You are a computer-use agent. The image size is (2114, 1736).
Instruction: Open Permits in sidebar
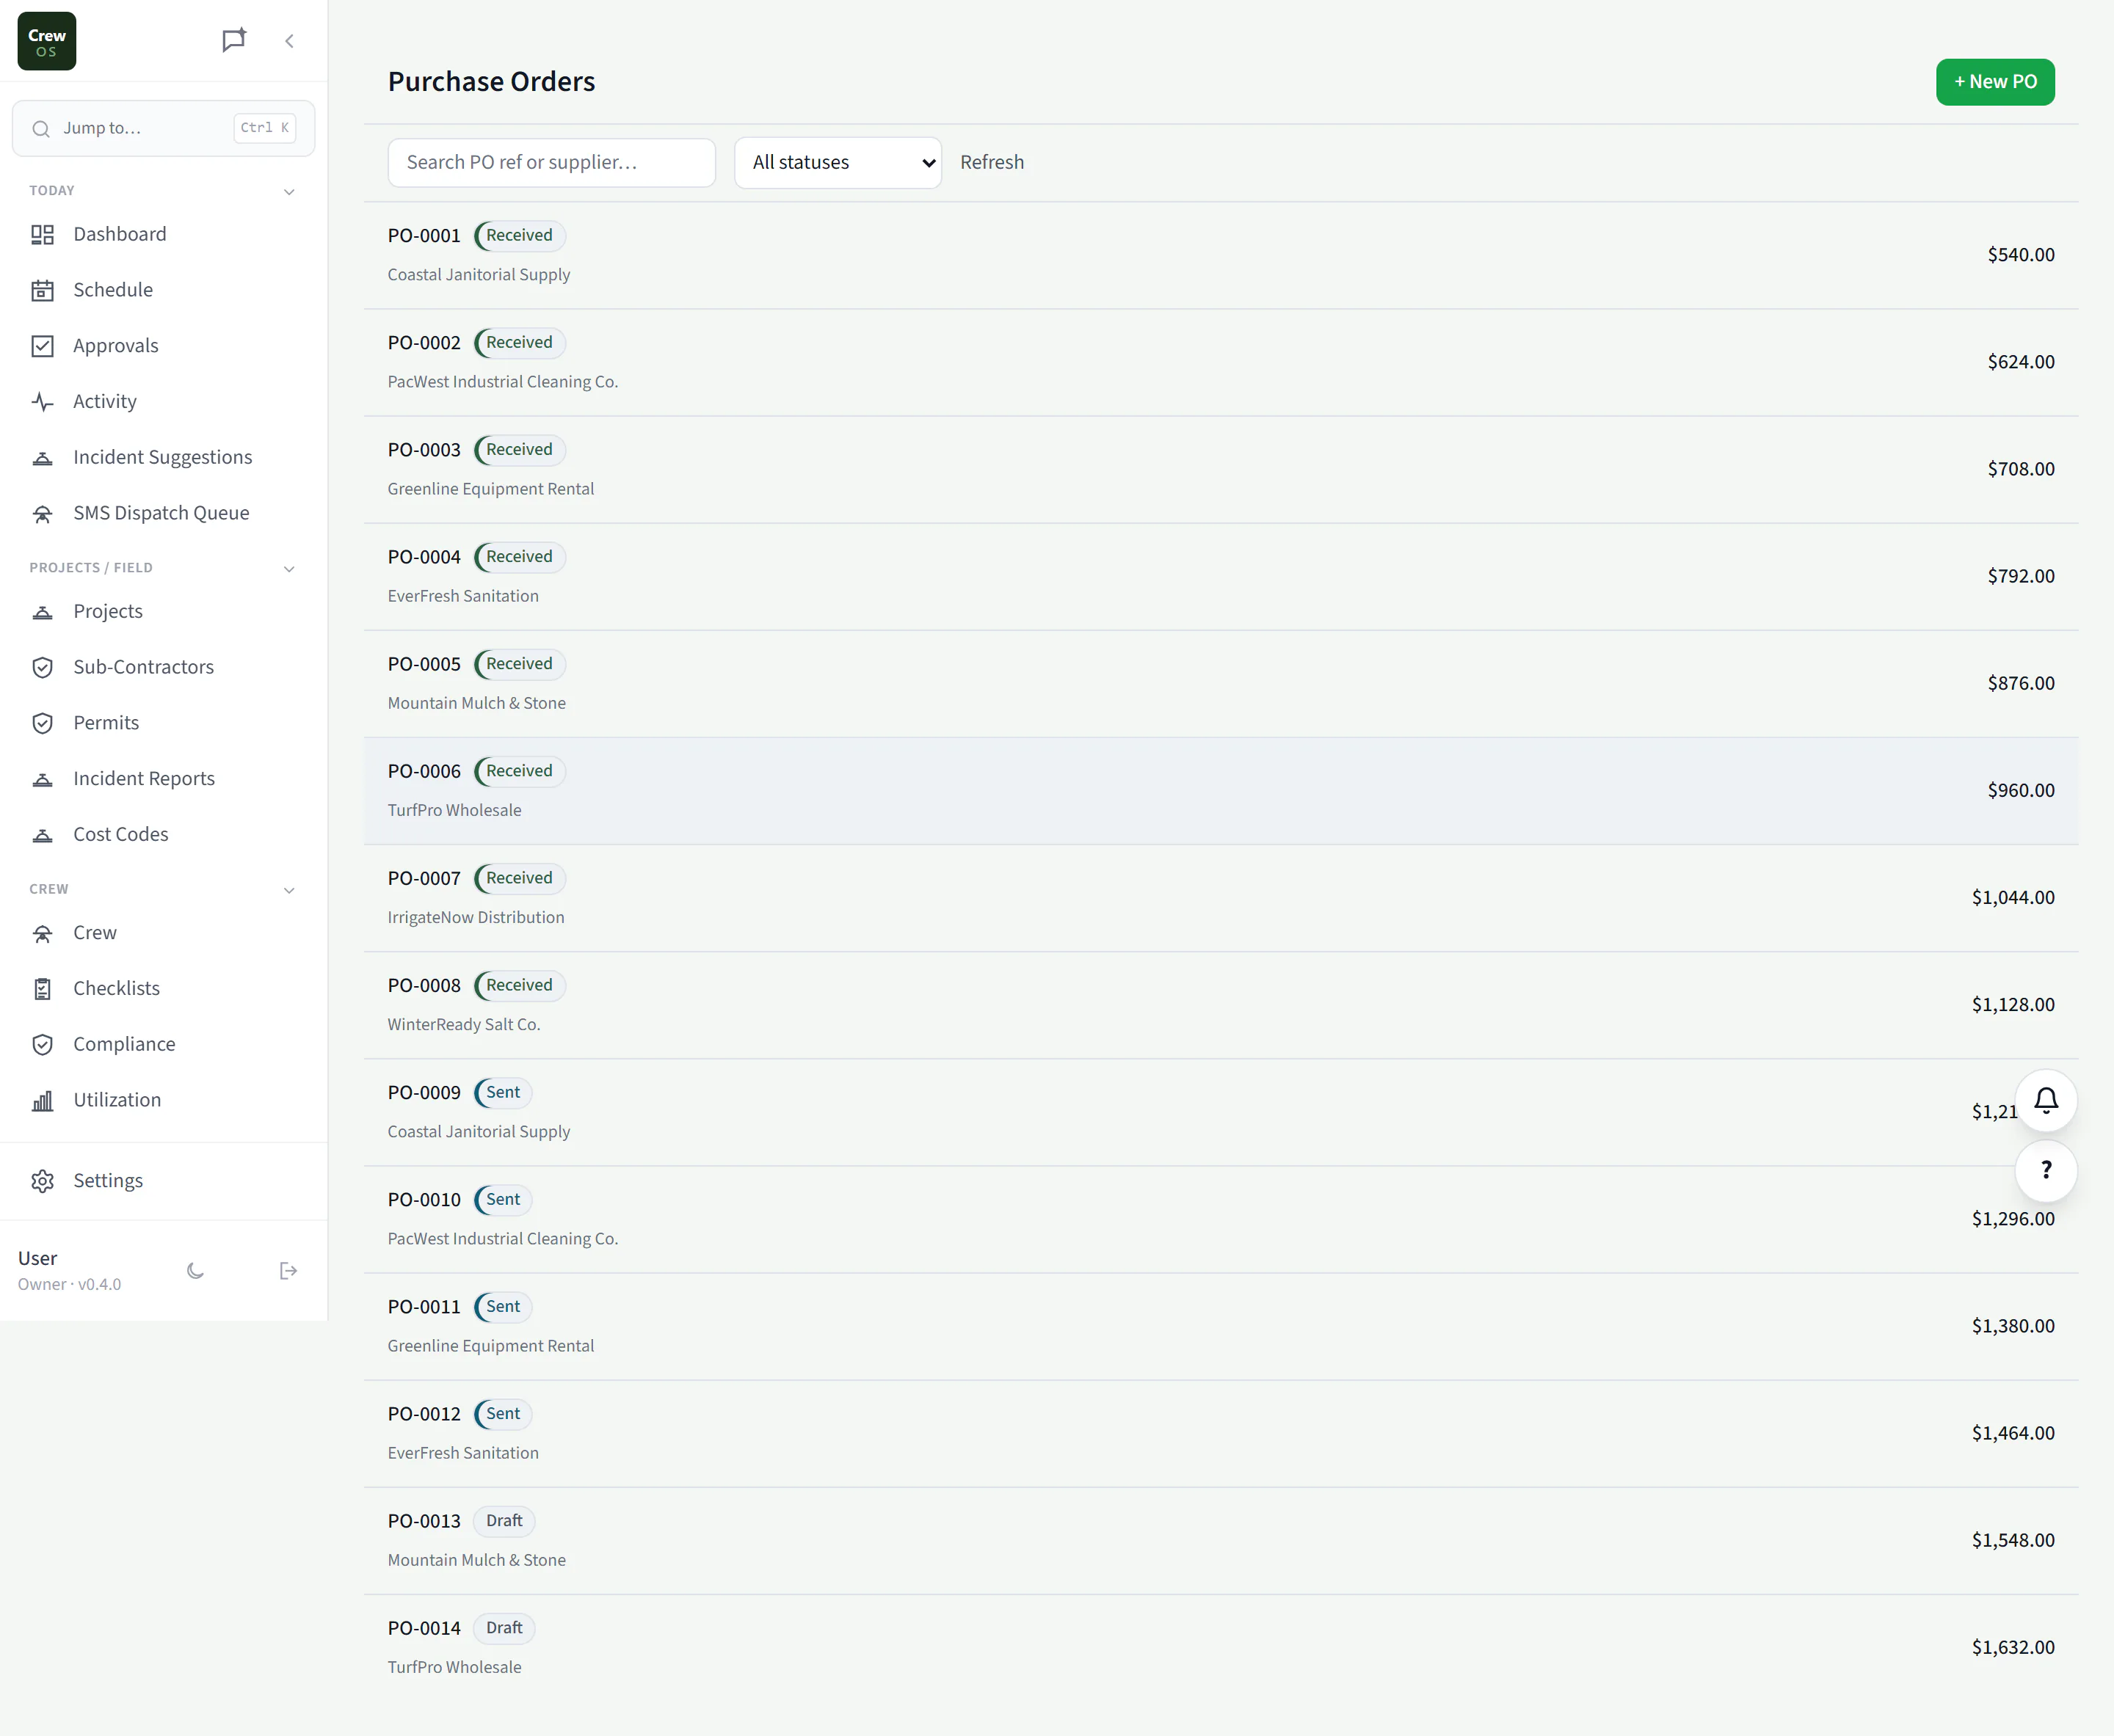[163, 723]
